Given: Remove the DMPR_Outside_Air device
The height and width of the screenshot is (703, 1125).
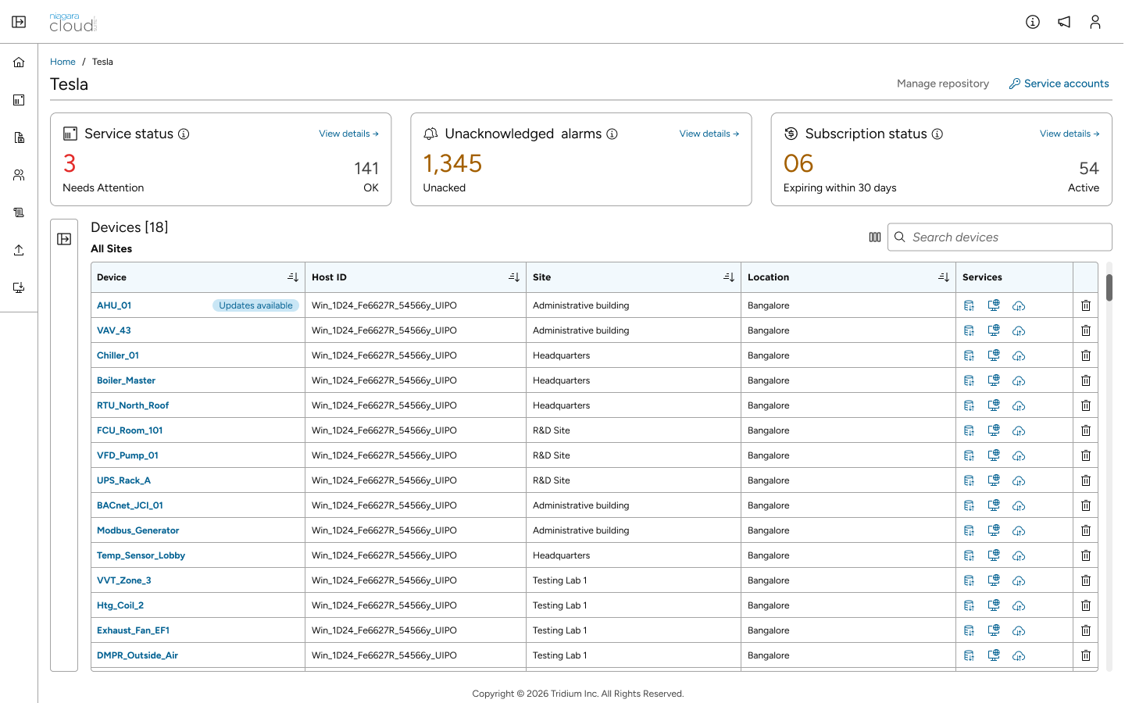Looking at the screenshot, I should [x=1086, y=655].
